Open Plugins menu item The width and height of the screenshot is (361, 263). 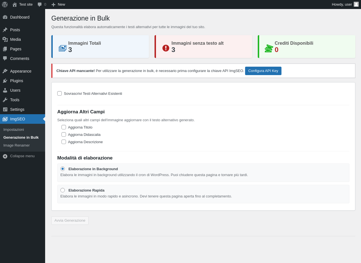23,81
